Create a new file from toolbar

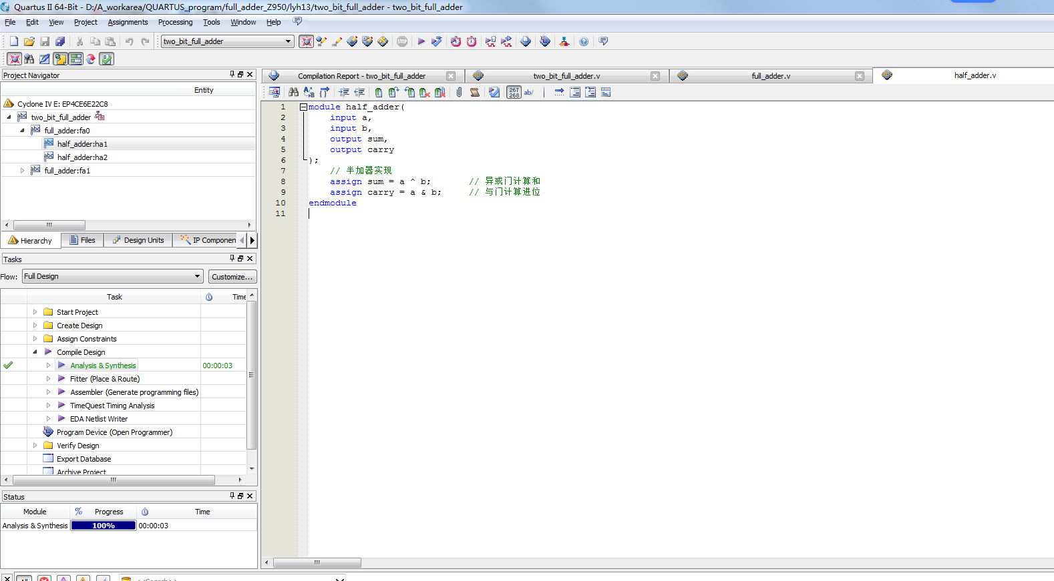click(14, 41)
